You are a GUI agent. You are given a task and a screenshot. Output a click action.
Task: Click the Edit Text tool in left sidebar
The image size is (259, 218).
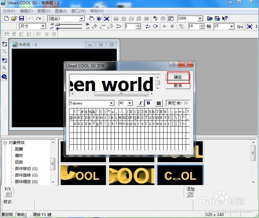point(5,52)
